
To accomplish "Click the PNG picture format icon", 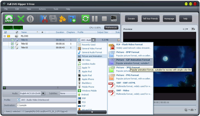I will pyautogui.click(x=112, y=77).
